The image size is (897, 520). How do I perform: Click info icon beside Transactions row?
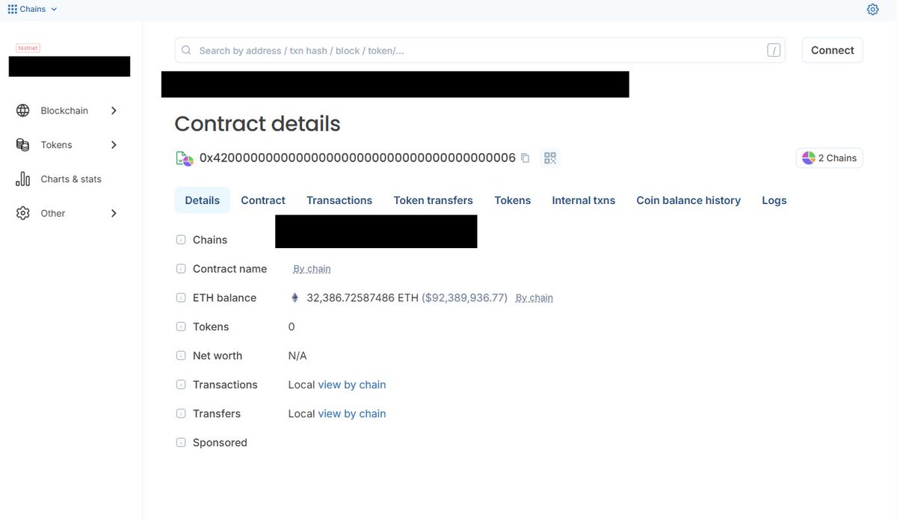point(181,385)
